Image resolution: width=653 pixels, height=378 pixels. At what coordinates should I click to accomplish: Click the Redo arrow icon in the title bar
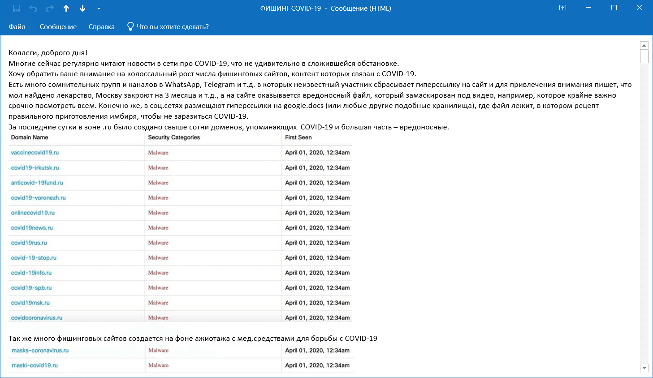(x=50, y=9)
